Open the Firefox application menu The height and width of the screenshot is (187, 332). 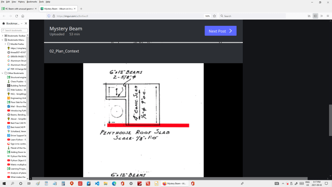[x=327, y=16]
